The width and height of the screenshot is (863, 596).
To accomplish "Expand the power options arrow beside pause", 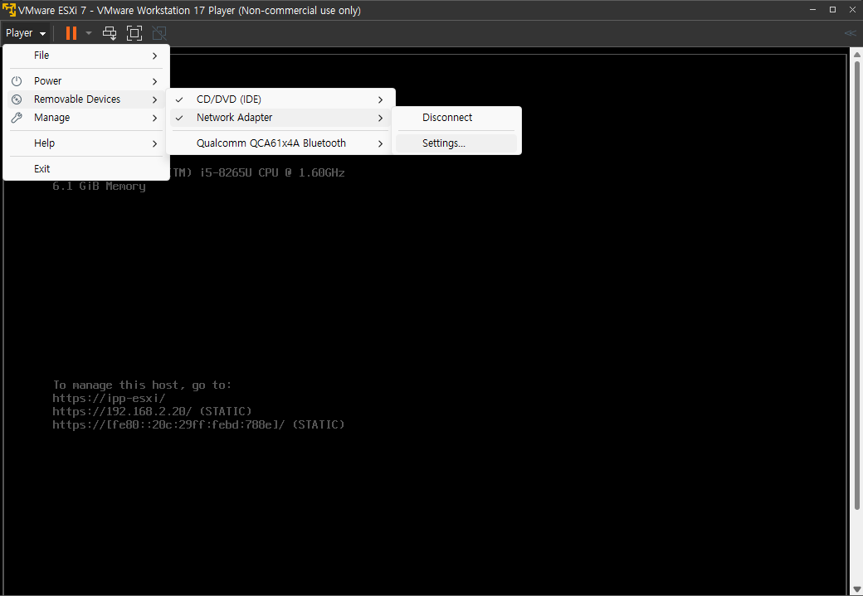I will coord(89,33).
